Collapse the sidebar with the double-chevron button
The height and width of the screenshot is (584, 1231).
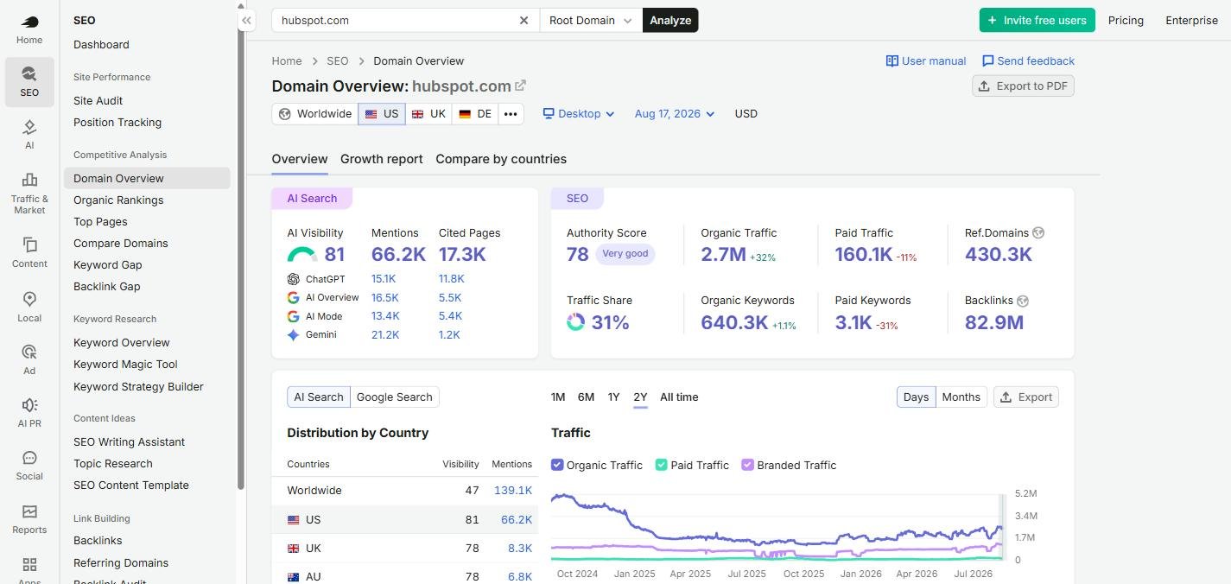click(247, 20)
